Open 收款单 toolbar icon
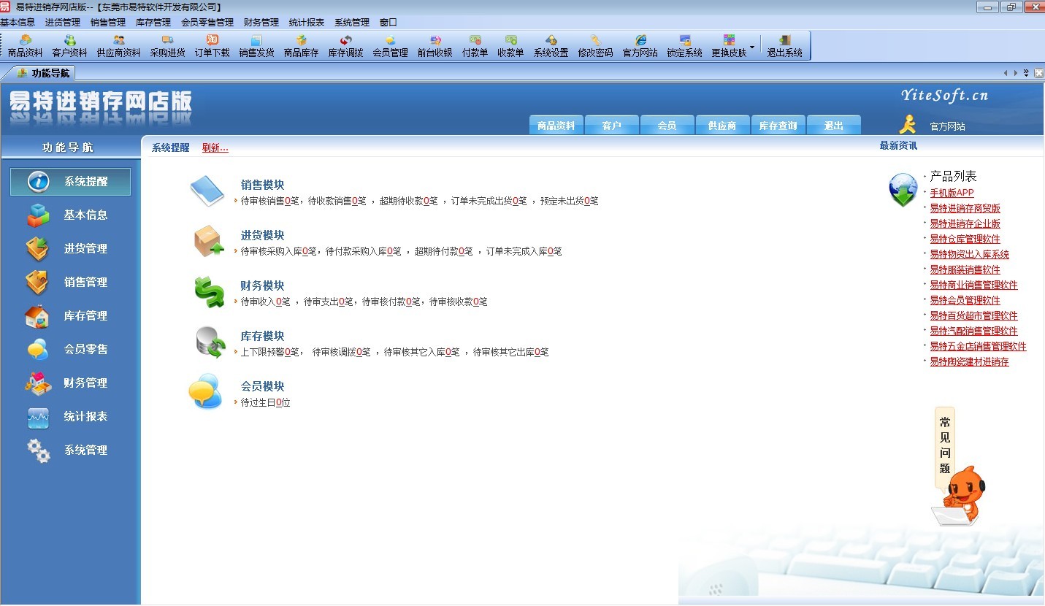 click(x=510, y=46)
